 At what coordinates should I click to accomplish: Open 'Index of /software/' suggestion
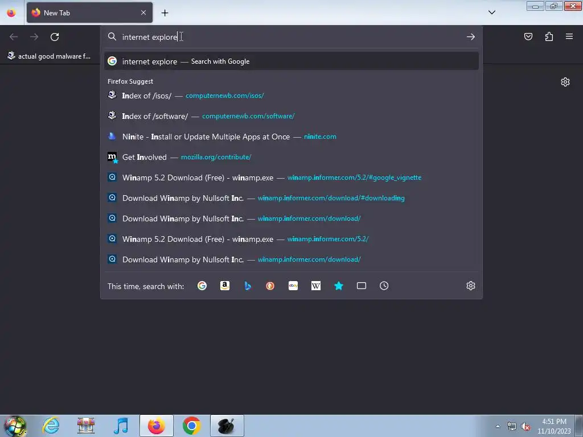click(291, 116)
